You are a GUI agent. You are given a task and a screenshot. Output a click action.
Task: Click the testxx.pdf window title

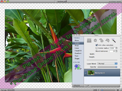point(62,2)
